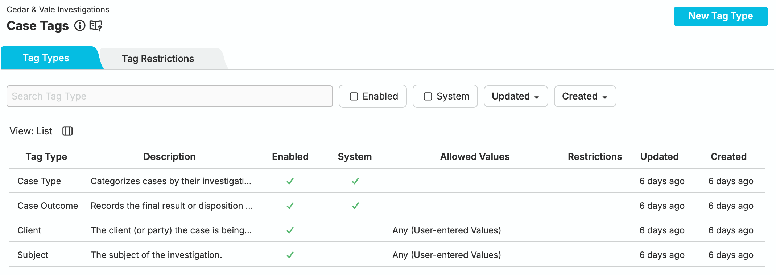This screenshot has height=275, width=776.
Task: Click the column layout icon next to View: List
Action: (67, 131)
